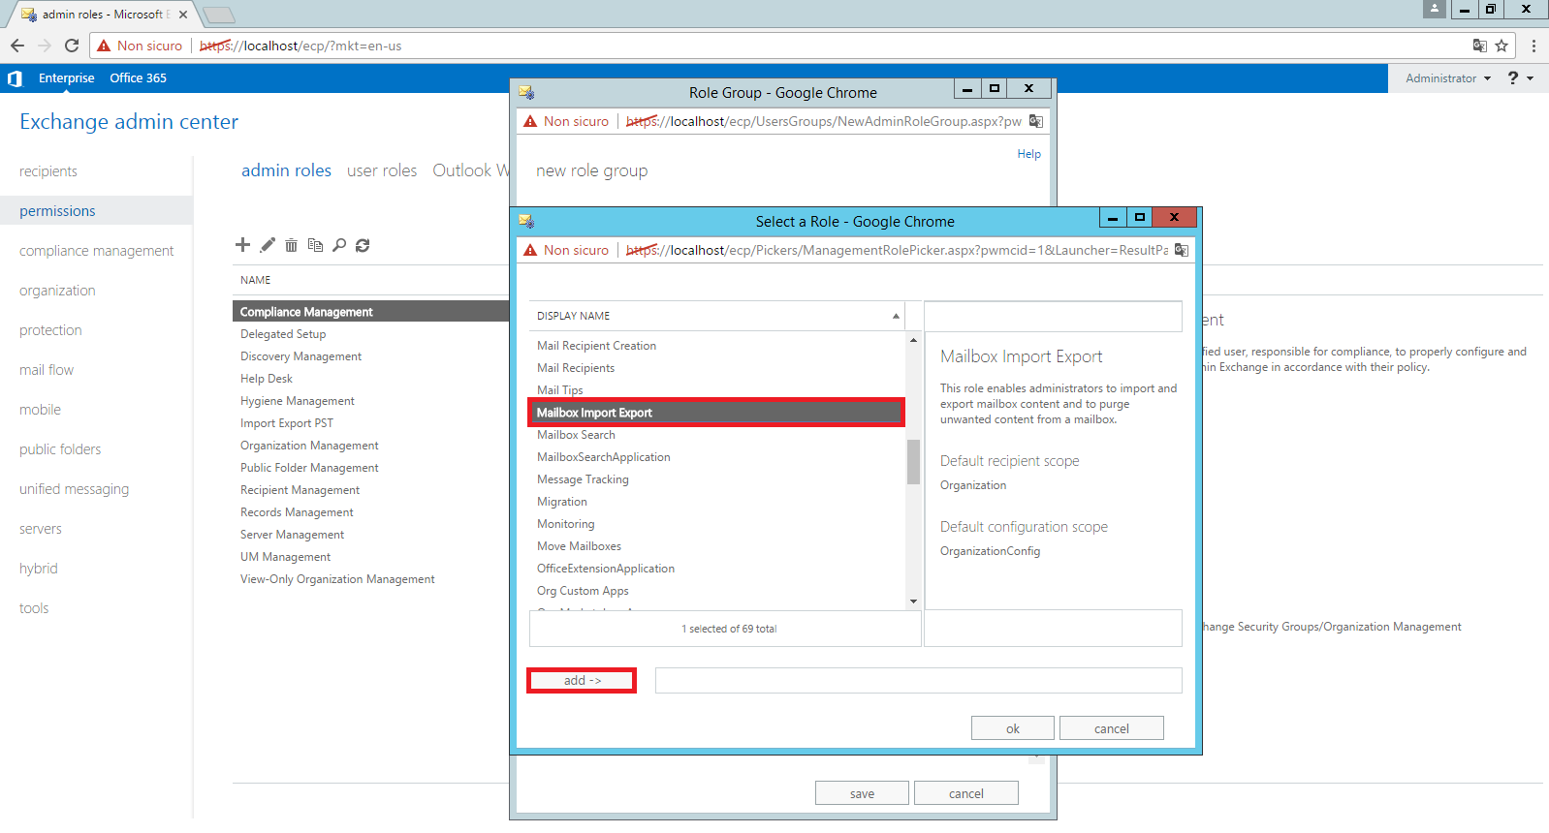Reload the page with the browser refresh icon
This screenshot has width=1549, height=833.
[x=72, y=46]
